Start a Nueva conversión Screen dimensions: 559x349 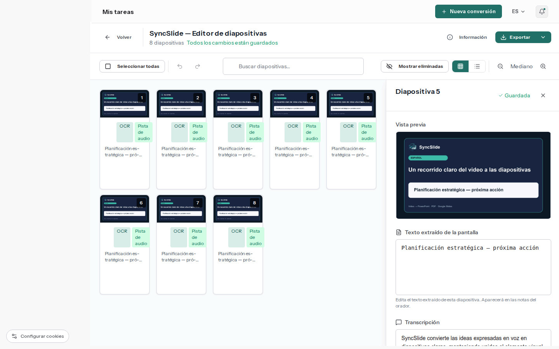coord(469,12)
